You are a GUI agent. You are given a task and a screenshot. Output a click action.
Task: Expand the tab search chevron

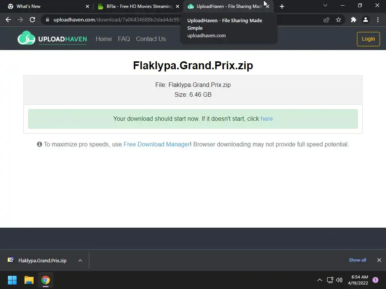325,5
